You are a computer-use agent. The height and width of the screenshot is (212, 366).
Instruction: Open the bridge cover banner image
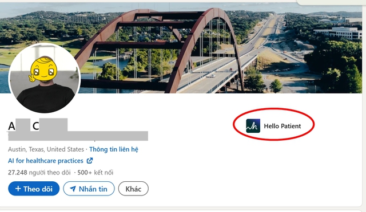(181, 48)
